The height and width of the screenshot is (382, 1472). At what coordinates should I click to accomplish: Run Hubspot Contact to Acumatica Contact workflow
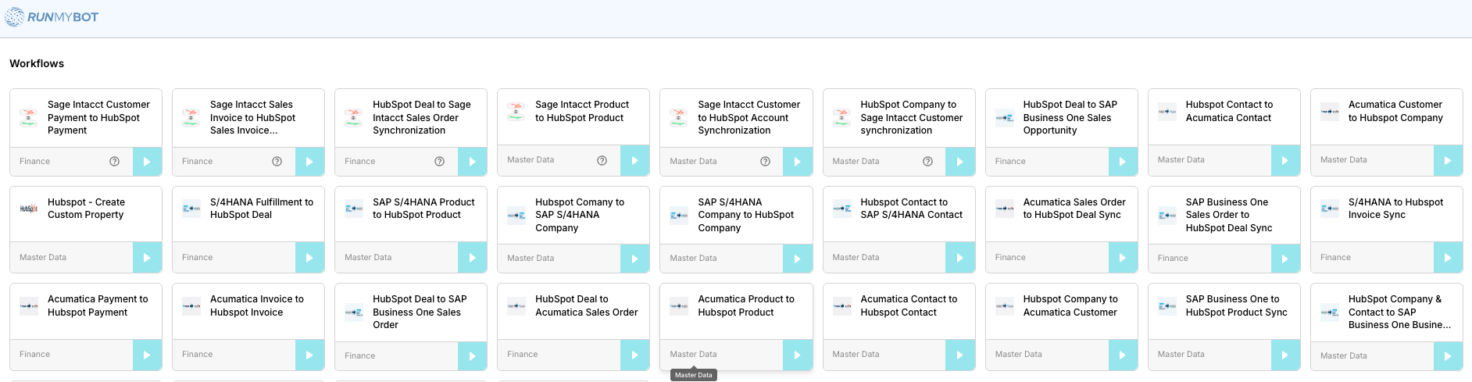pyautogui.click(x=1285, y=160)
